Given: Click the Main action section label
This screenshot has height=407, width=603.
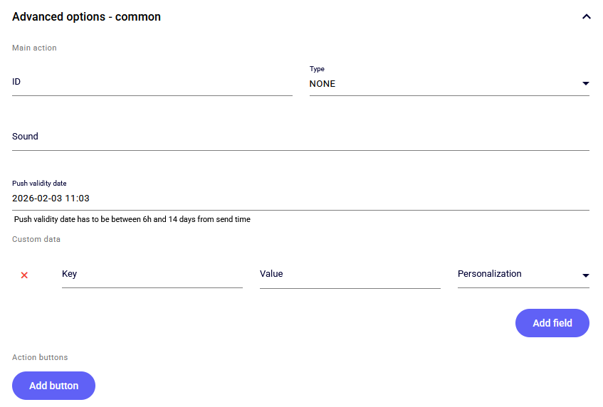Looking at the screenshot, I should pyautogui.click(x=34, y=48).
